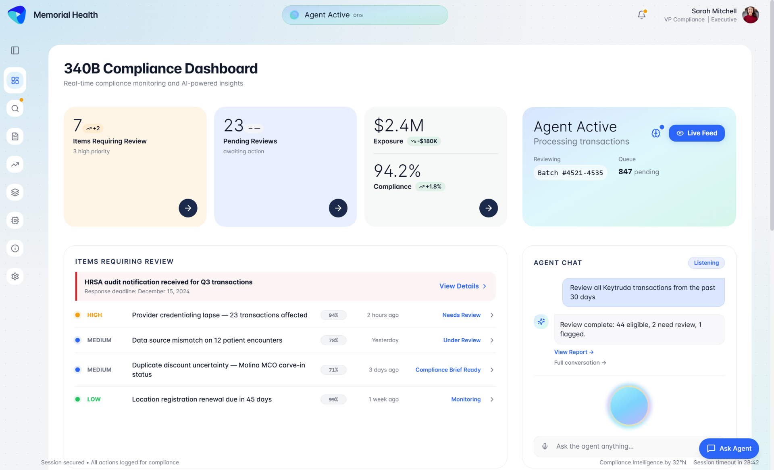Select the Data source mismatch item text

pos(207,340)
